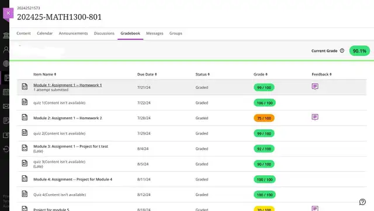Click the 99 / 100 grade of Homework 1

click(264, 88)
